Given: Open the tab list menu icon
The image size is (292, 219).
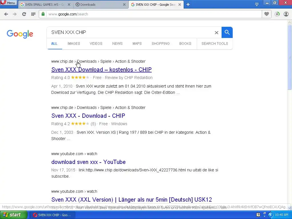Looking at the screenshot, I should [257, 5].
